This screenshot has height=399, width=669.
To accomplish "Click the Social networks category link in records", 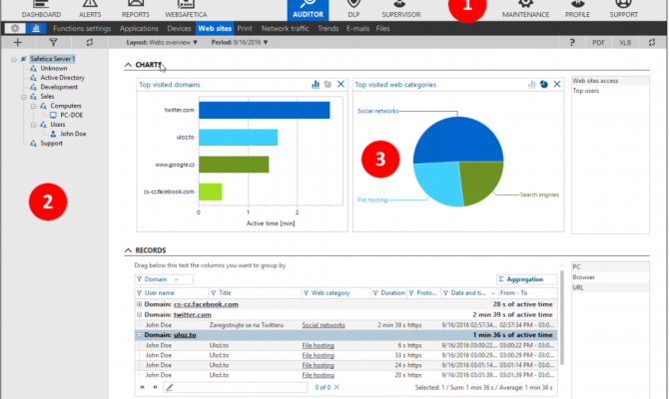I will click(x=323, y=324).
